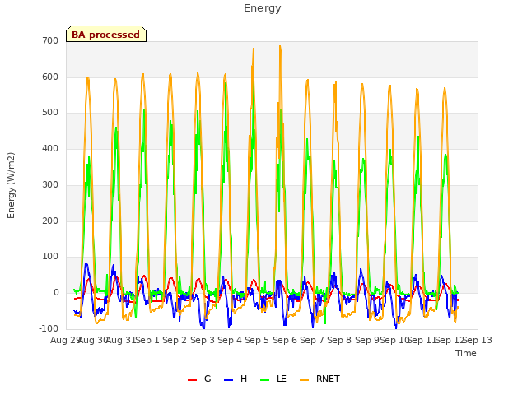Click the tallest RNET peak on Sep 6
This screenshot has height=395, width=527.
[280, 47]
